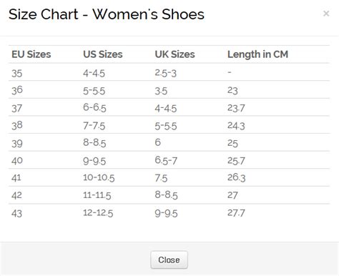Click the 25 cm length cell
The width and height of the screenshot is (339, 276).
[232, 143]
